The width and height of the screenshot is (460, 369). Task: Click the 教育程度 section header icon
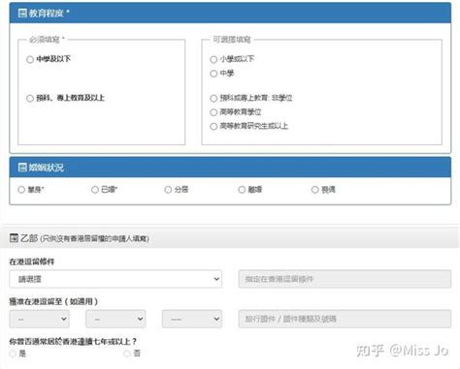pyautogui.click(x=22, y=14)
